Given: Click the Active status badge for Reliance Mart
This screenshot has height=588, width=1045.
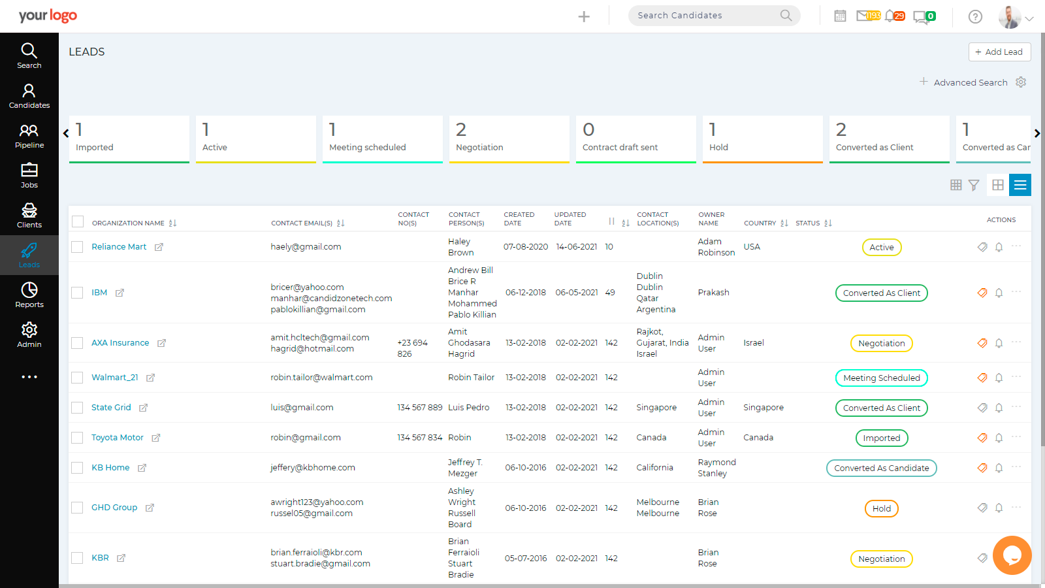Looking at the screenshot, I should coord(882,248).
